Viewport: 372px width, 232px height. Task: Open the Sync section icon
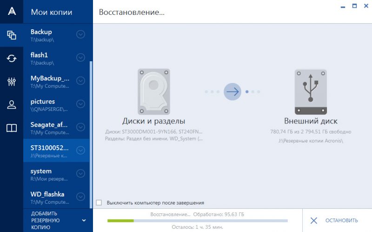pos(12,58)
